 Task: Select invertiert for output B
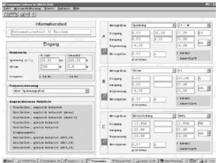pyautogui.click(x=188, y=103)
